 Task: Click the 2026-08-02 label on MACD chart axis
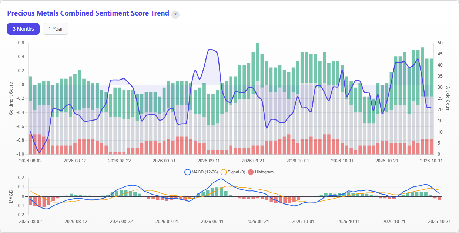pyautogui.click(x=30, y=221)
